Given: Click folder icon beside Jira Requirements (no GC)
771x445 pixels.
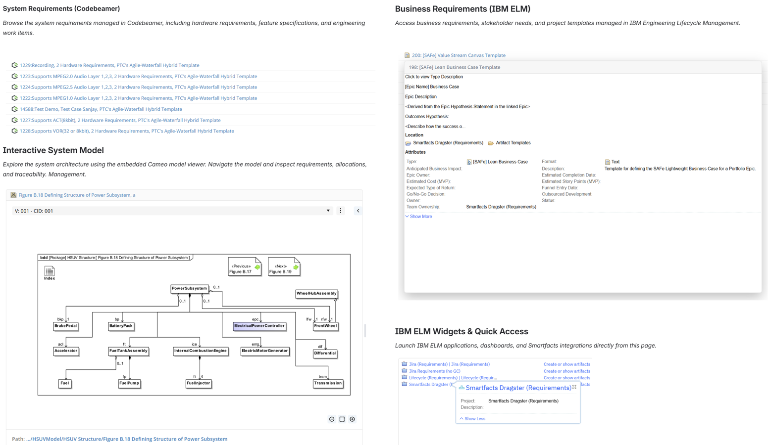Looking at the screenshot, I should point(405,371).
